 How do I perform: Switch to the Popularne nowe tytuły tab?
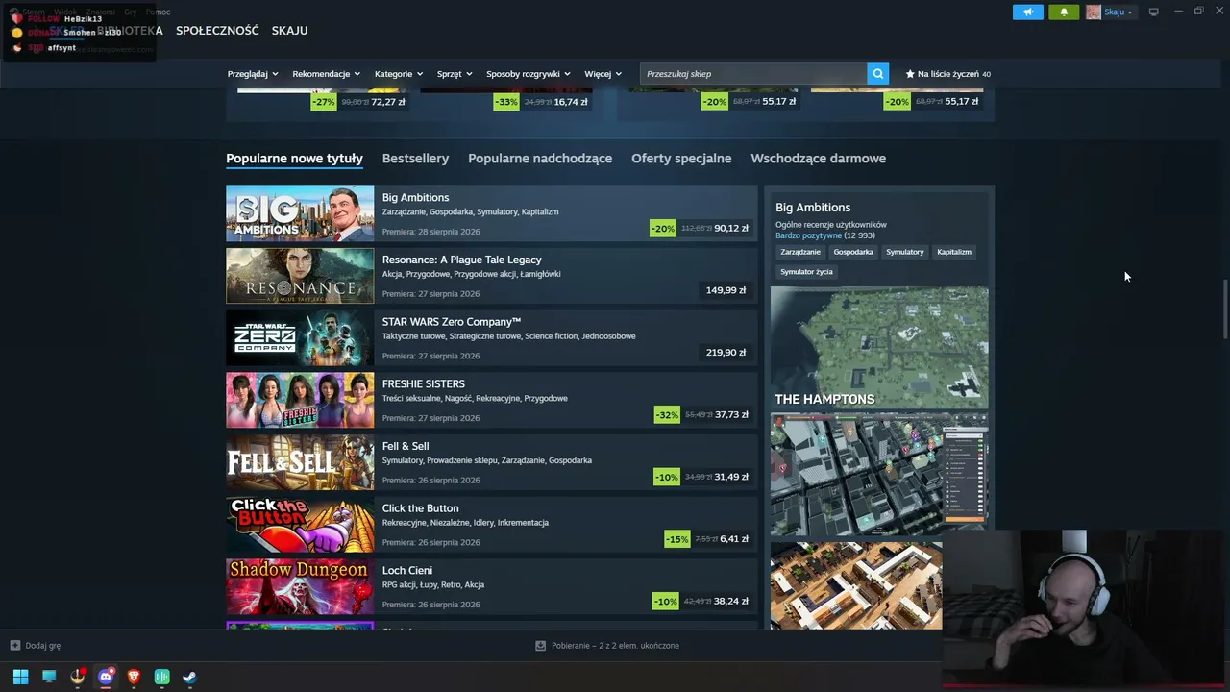(294, 159)
